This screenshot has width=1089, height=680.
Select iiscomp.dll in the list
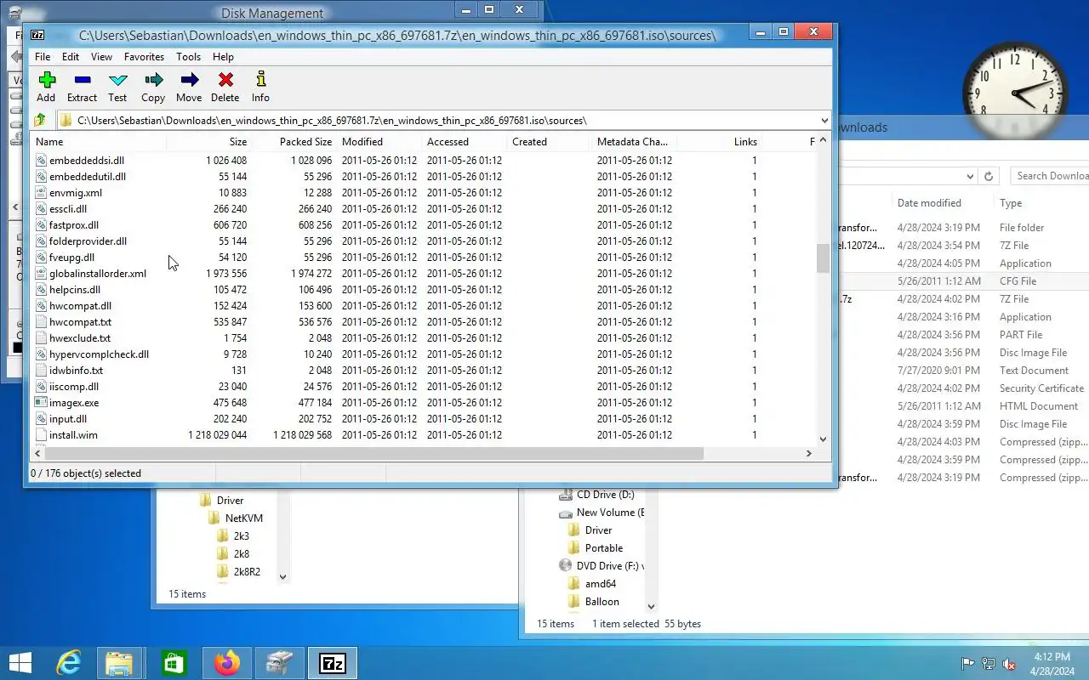[x=74, y=387]
